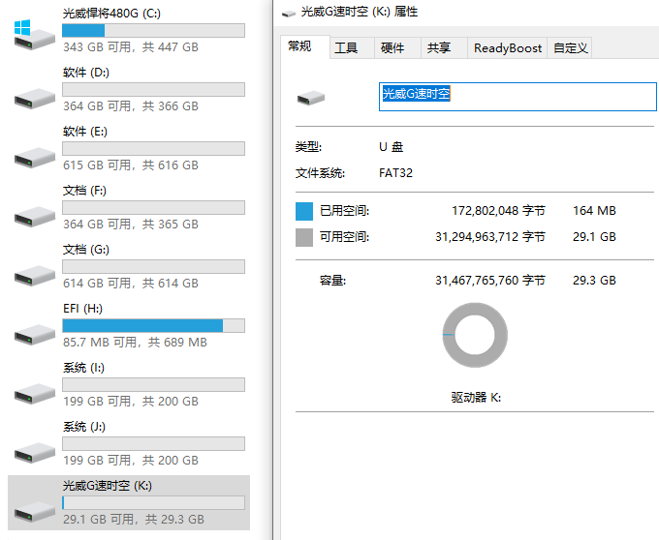This screenshot has height=540, width=659.
Task: Click the 驱动器 K: label
Action: [476, 398]
